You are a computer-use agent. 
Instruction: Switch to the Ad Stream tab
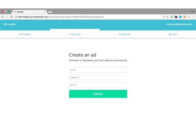coord(25,34)
